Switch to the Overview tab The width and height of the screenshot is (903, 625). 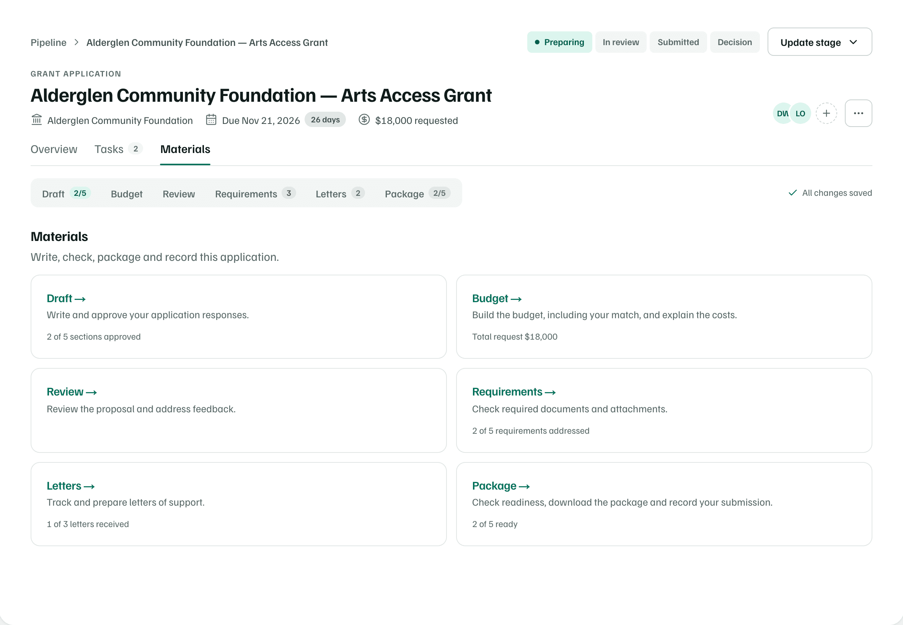(54, 149)
